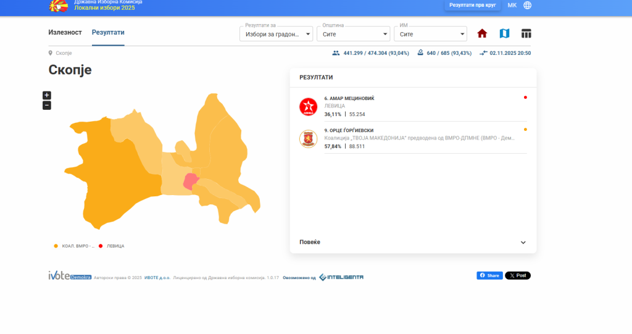
Task: Select the Резултати tab
Action: [x=108, y=32]
